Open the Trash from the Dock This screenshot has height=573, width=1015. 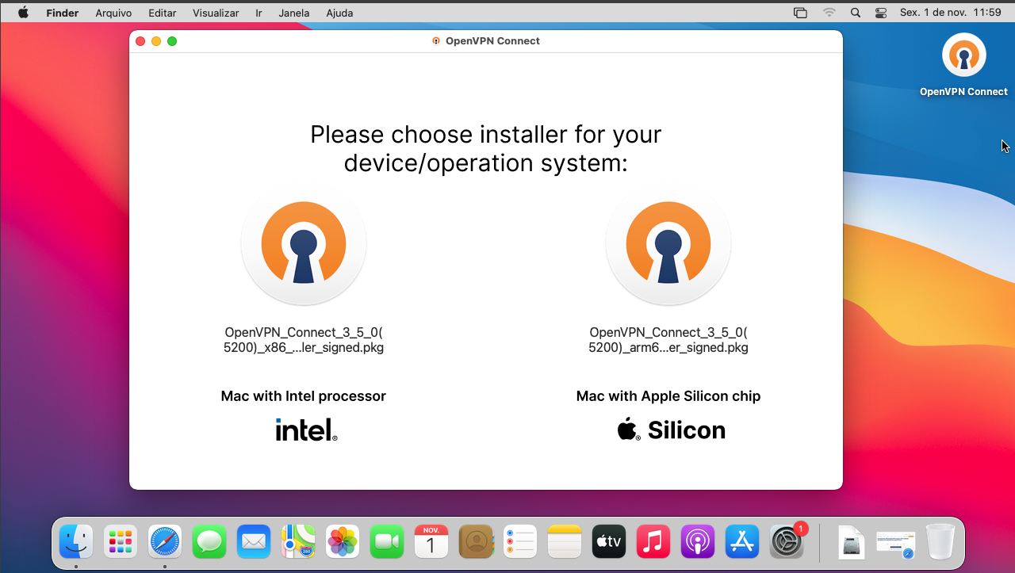point(940,542)
